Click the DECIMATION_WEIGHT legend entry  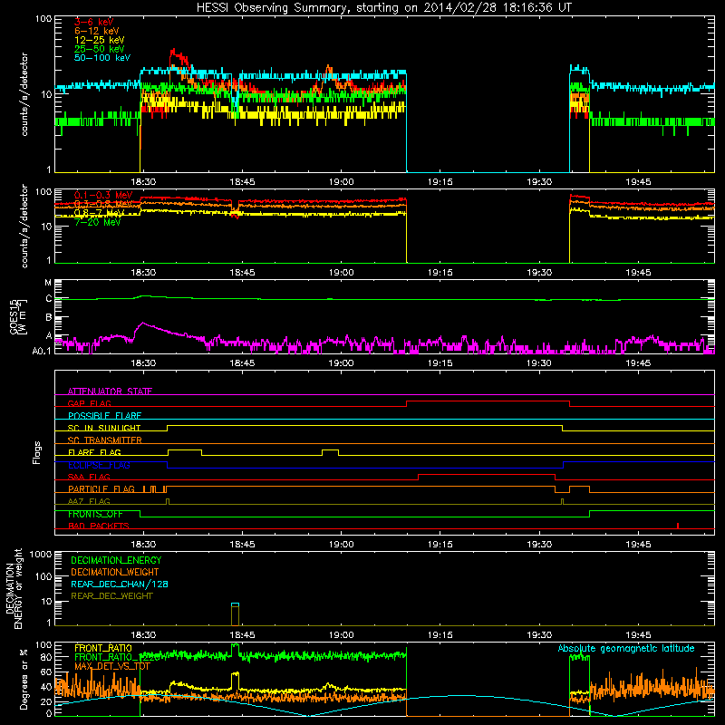coord(115,573)
